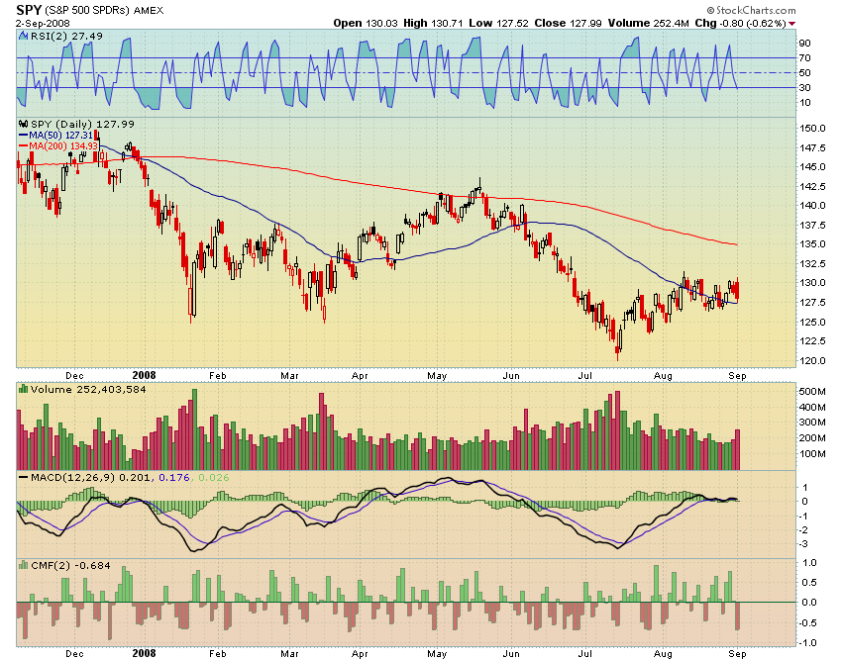The image size is (842, 661).
Task: Click the RSI(2) 27.49 indicator label
Action: tap(66, 36)
